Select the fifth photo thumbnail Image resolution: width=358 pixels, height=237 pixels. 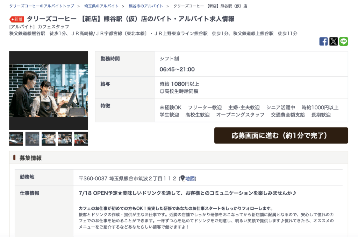pyautogui.click(x=81, y=139)
